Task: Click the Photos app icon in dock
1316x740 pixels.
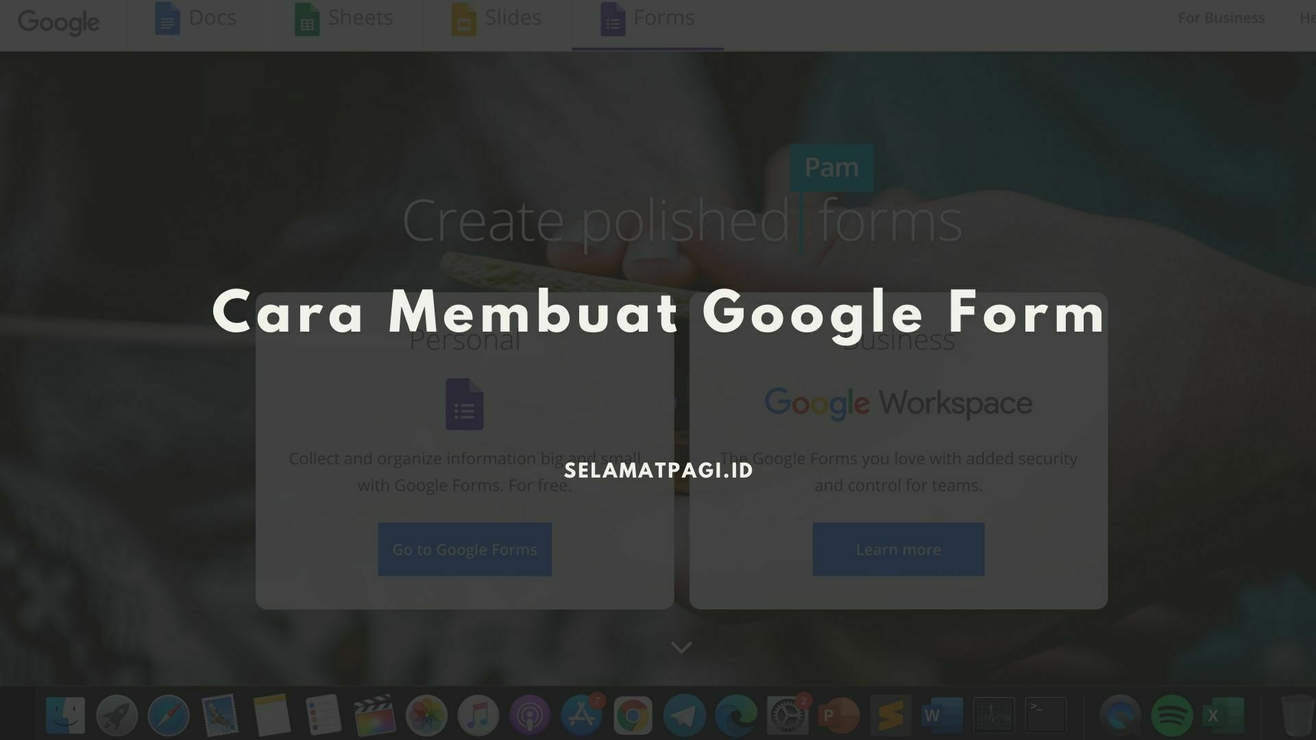Action: (x=426, y=715)
